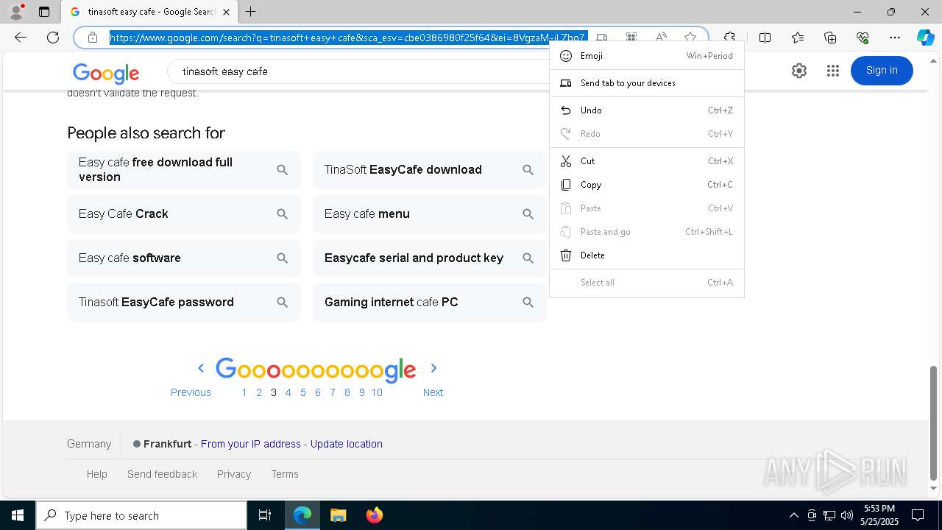
Task: Click the Sign in button
Action: (882, 71)
